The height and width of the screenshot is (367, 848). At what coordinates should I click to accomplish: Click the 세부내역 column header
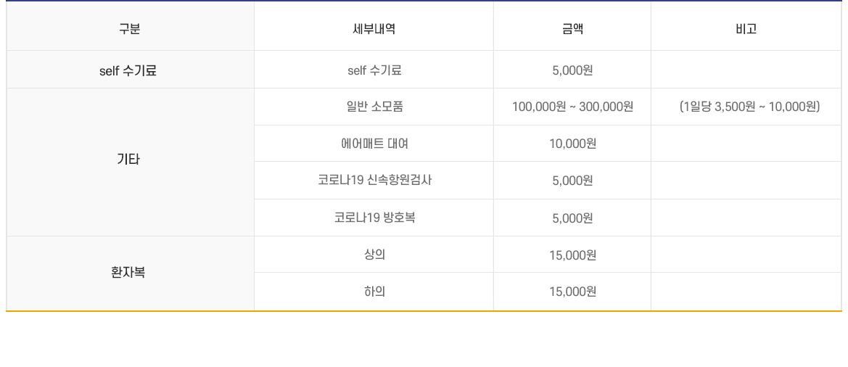pos(374,29)
